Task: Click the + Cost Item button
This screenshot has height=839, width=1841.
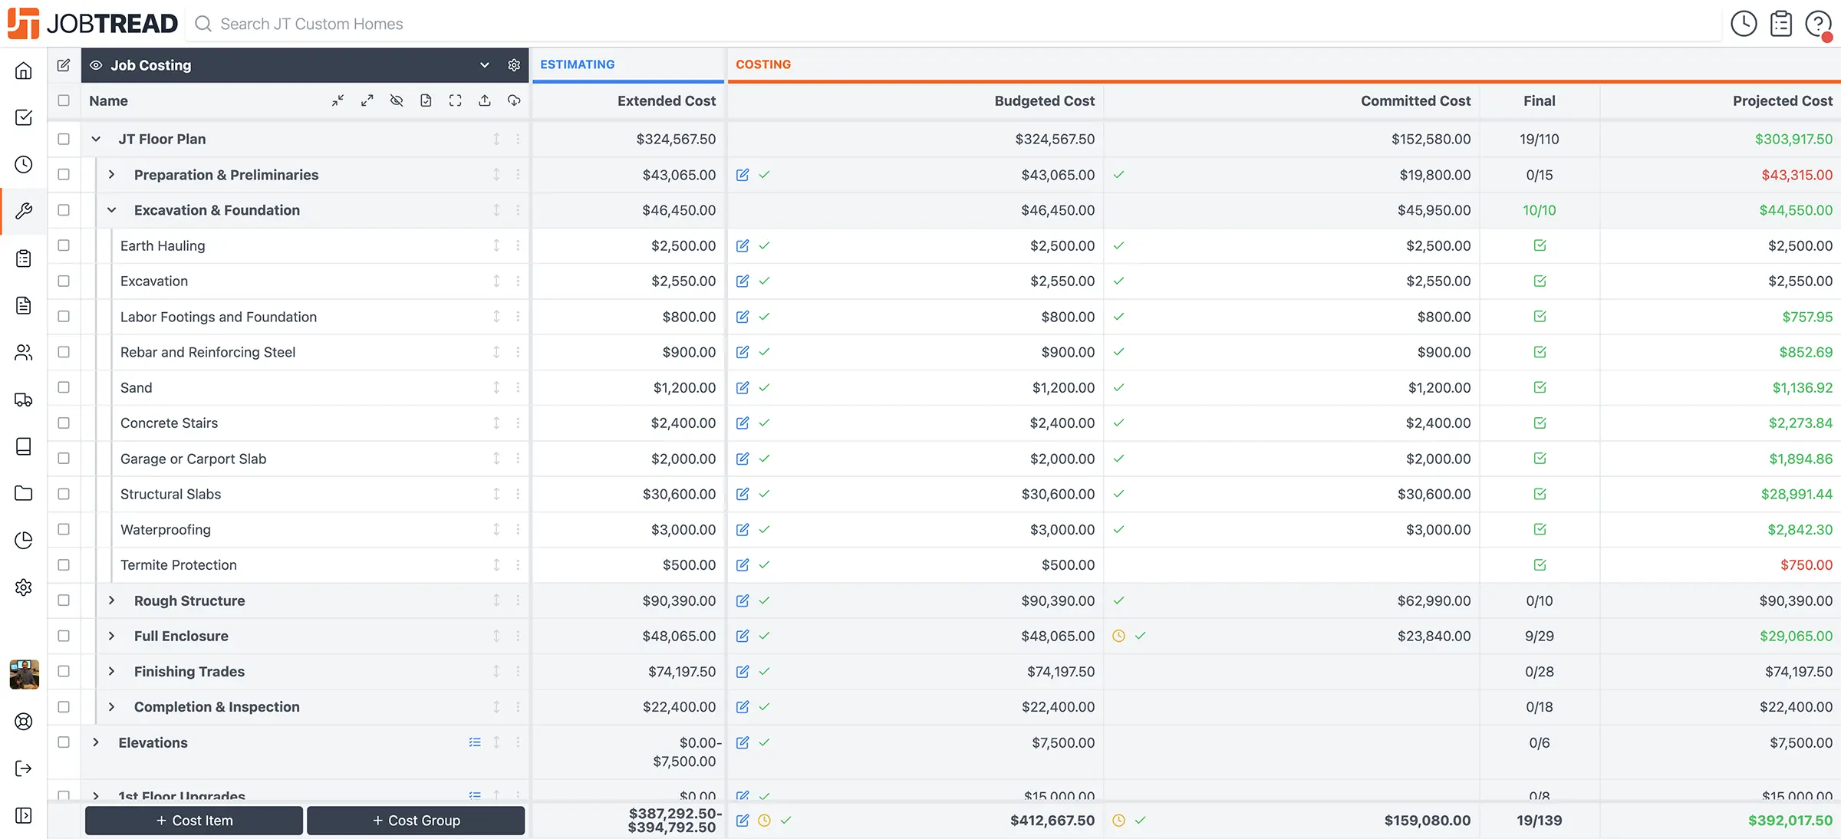Action: (x=194, y=820)
